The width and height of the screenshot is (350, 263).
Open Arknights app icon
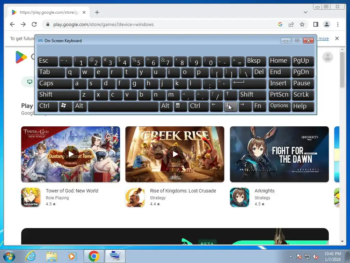240,197
